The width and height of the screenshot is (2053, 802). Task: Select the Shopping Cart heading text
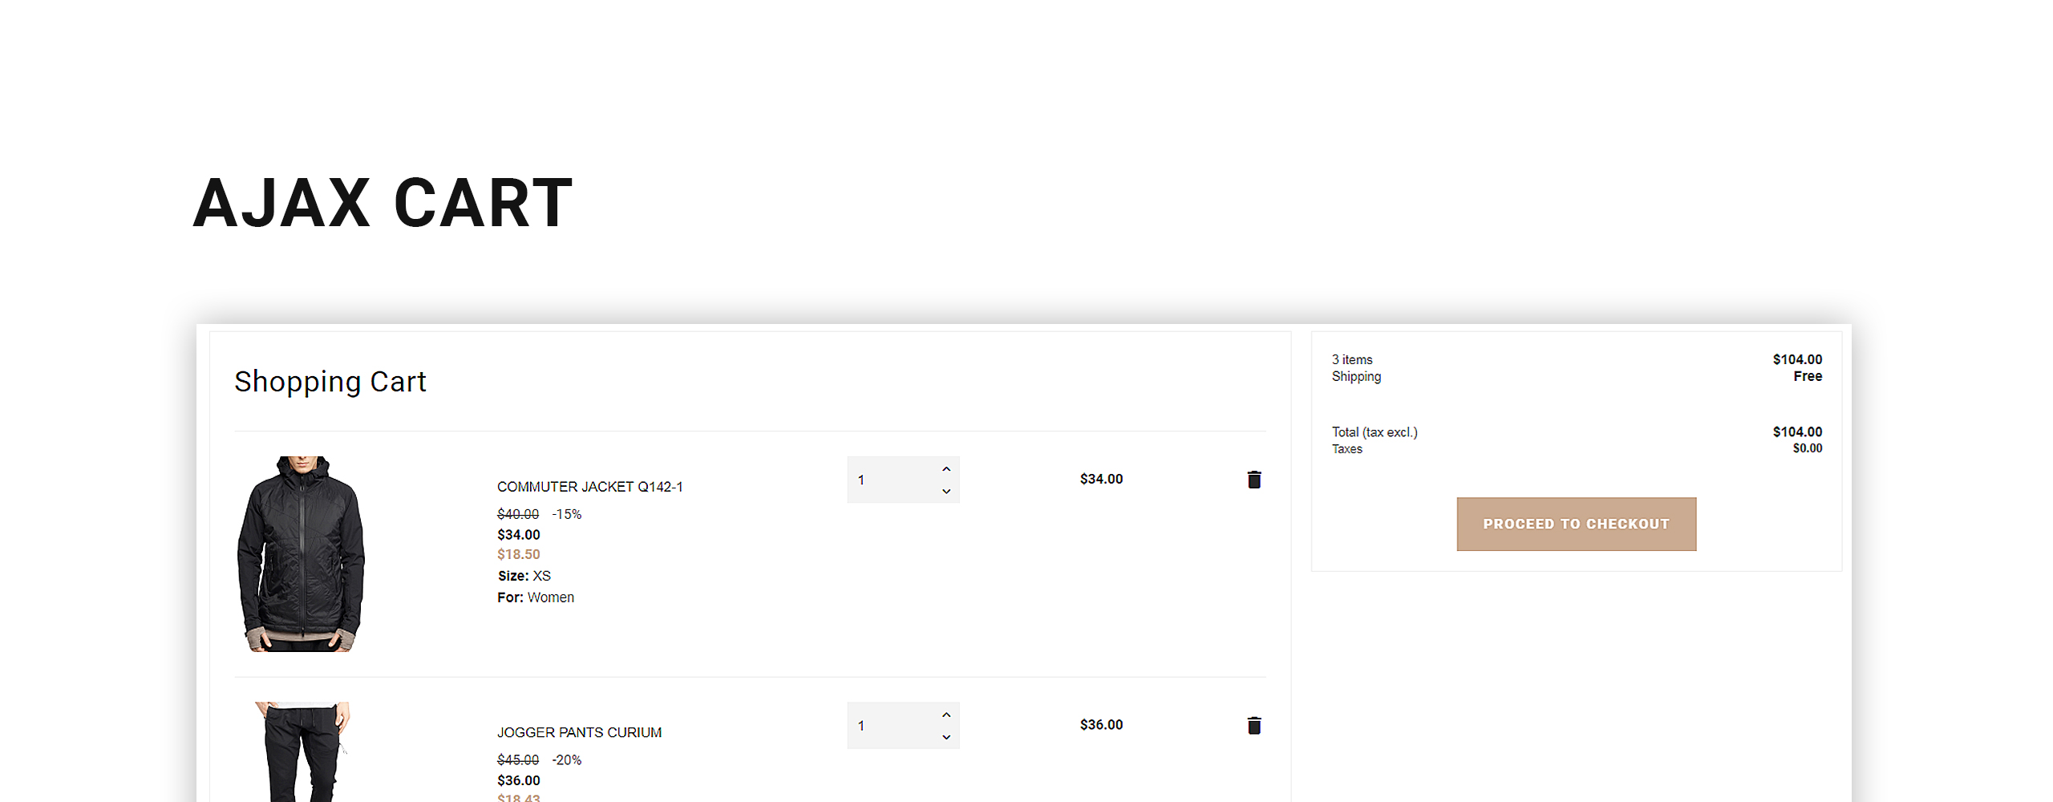click(330, 382)
